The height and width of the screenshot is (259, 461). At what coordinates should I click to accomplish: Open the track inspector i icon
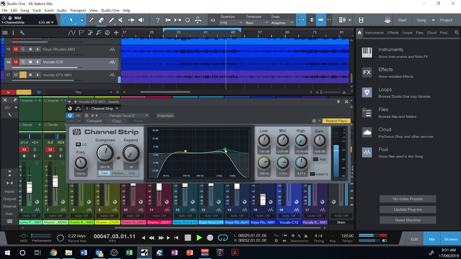(13, 33)
